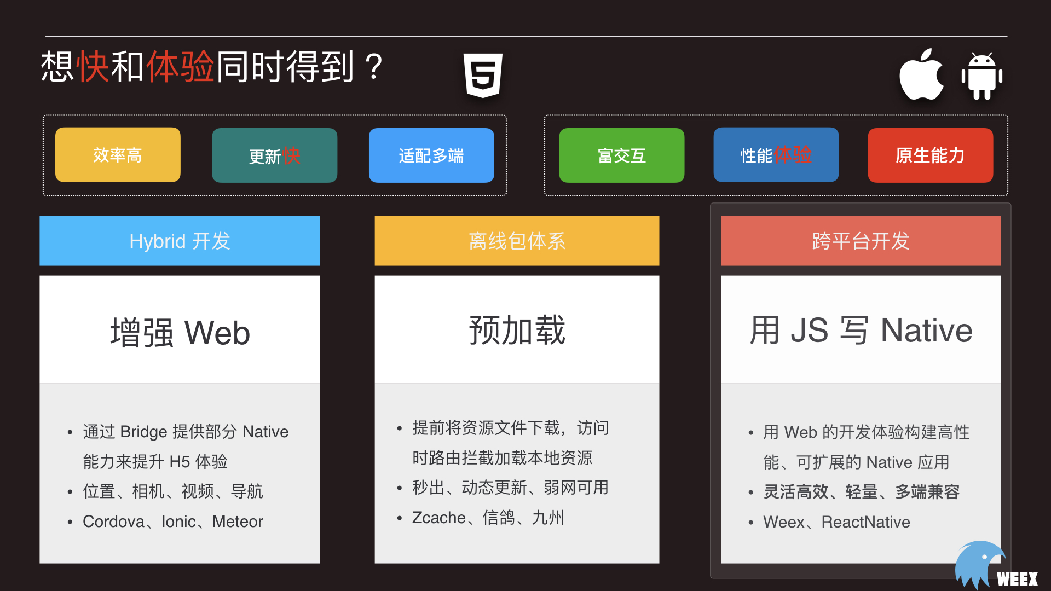Toggle the 性能体验 badge
This screenshot has height=591, width=1051.
[x=776, y=155]
